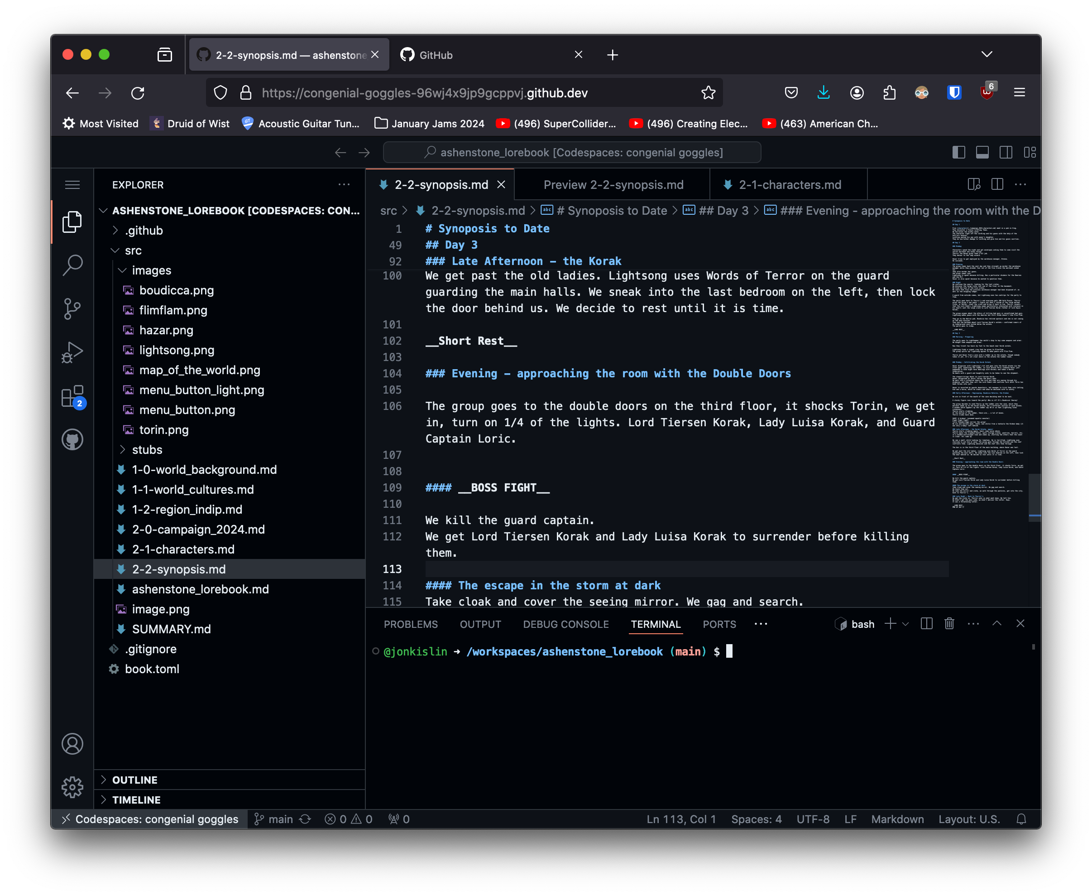Open Druid of Wist bookmark

point(190,123)
